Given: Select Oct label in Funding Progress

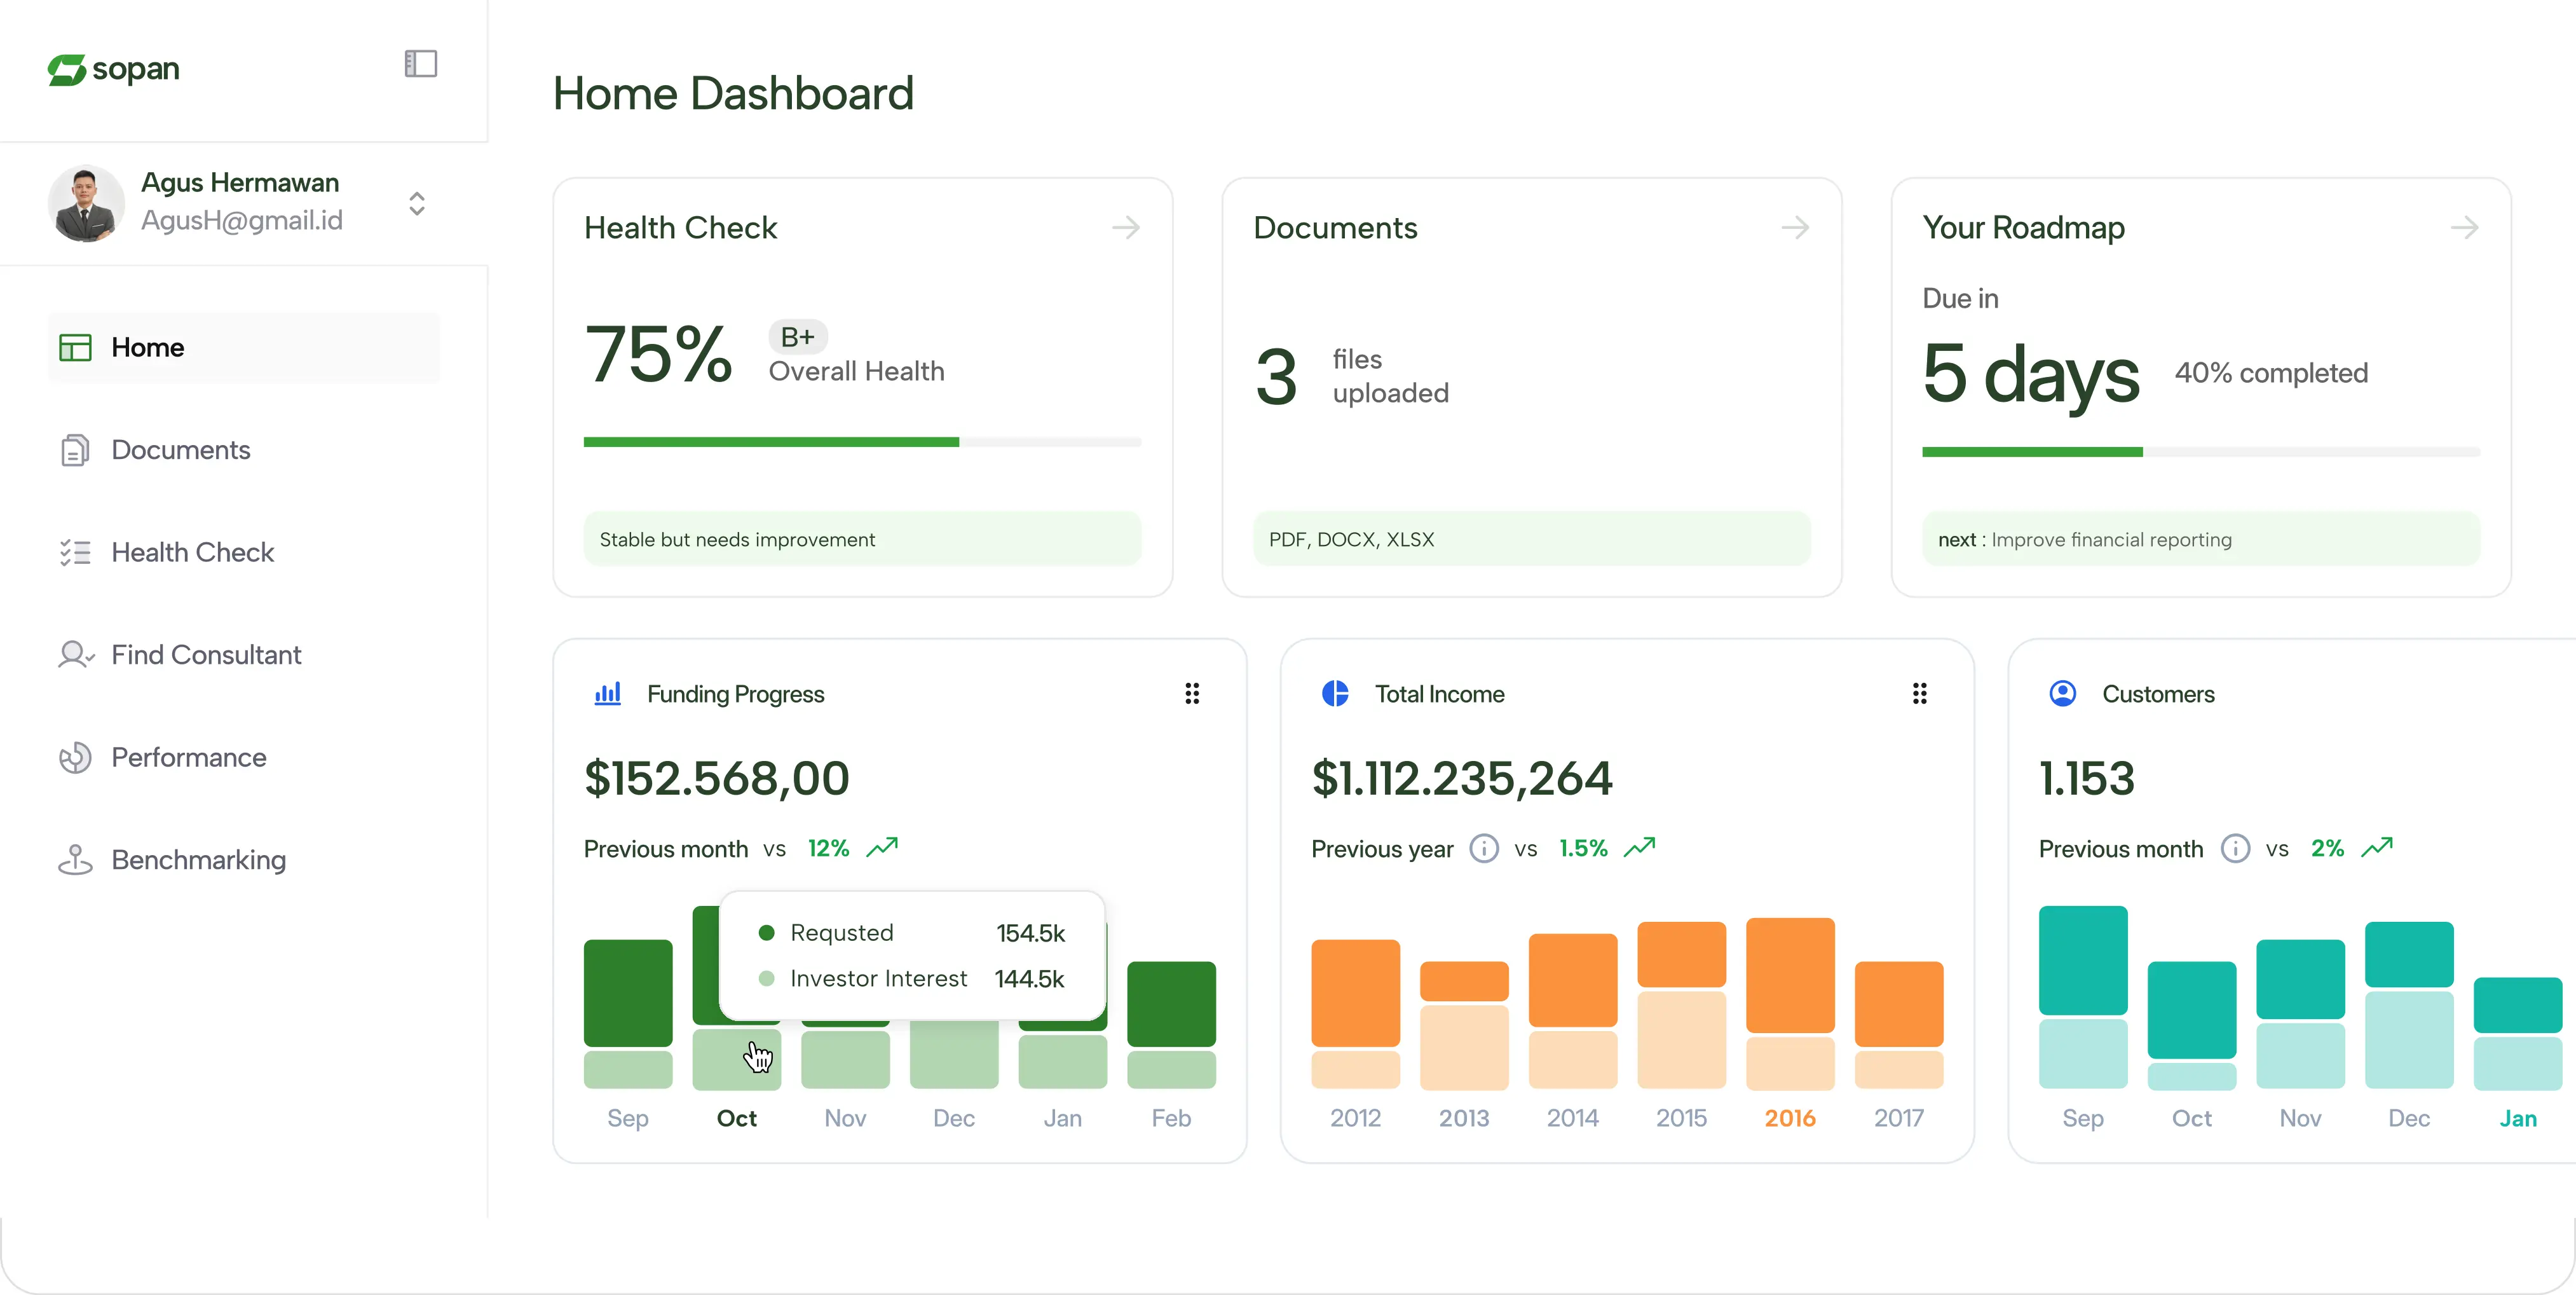Looking at the screenshot, I should click(737, 1118).
